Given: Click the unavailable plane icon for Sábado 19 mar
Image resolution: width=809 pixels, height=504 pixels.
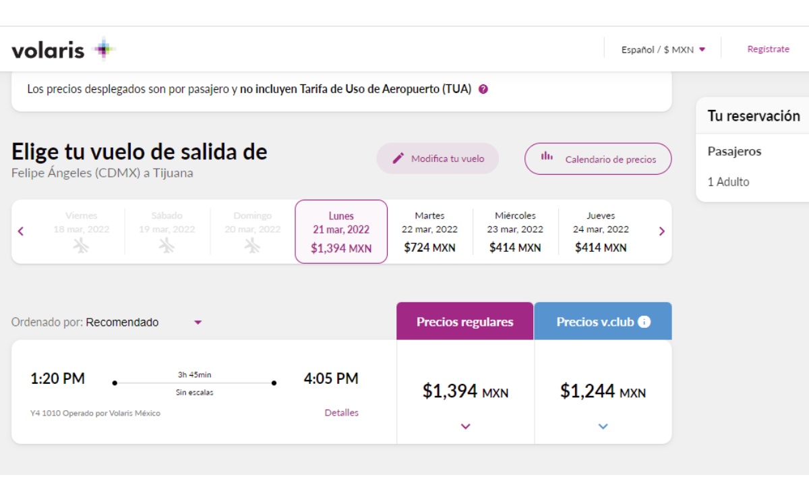Looking at the screenshot, I should pos(167,246).
